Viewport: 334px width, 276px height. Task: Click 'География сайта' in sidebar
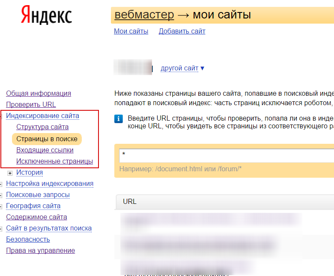[33, 206]
